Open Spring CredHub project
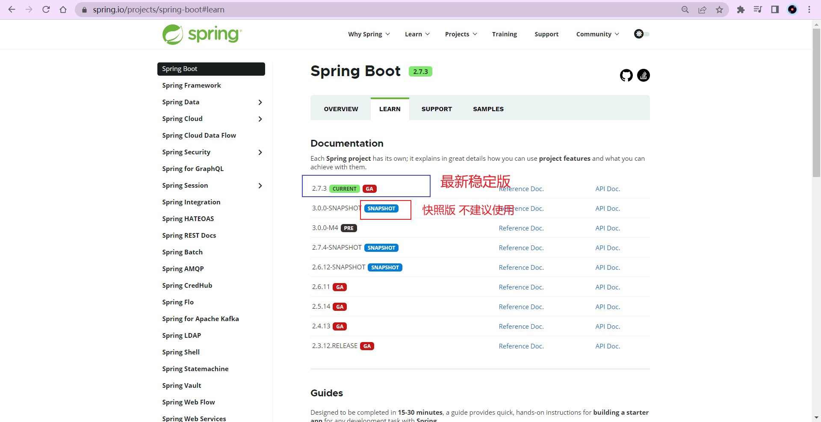Image resolution: width=821 pixels, height=422 pixels. tap(187, 286)
